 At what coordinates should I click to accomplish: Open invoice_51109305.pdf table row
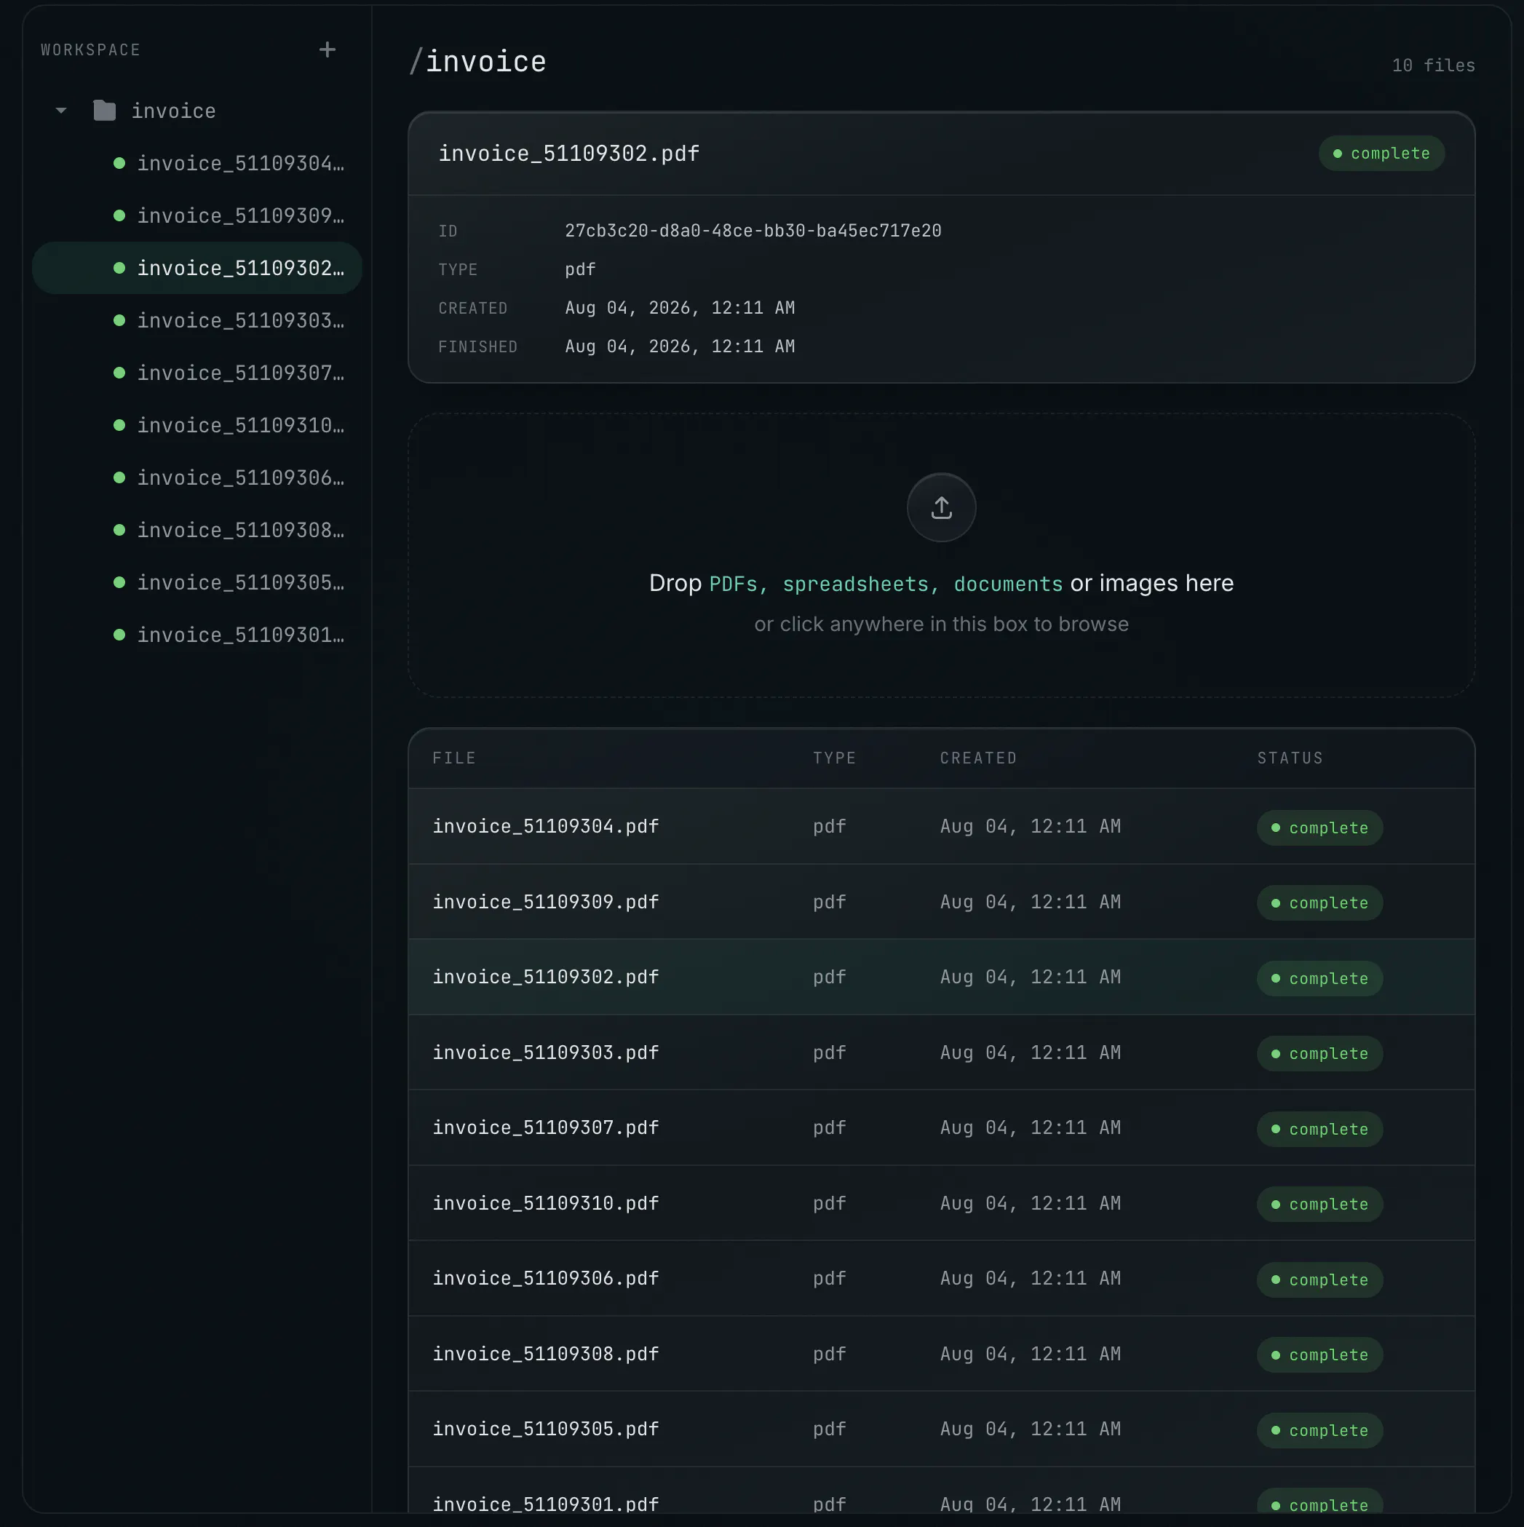pos(940,1429)
